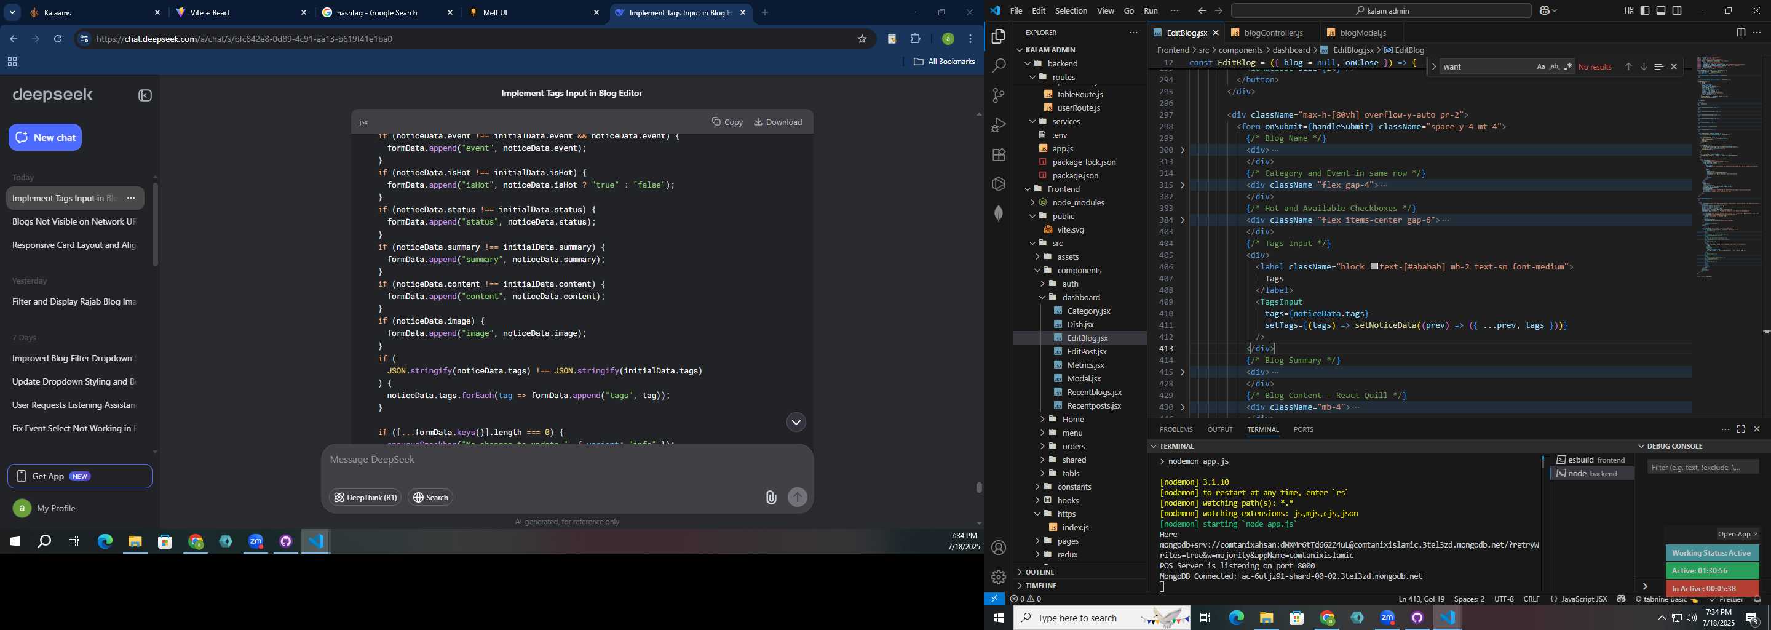Viewport: 1771px width, 630px height.
Task: Open Chrome extensions puzzle icon
Action: (915, 39)
